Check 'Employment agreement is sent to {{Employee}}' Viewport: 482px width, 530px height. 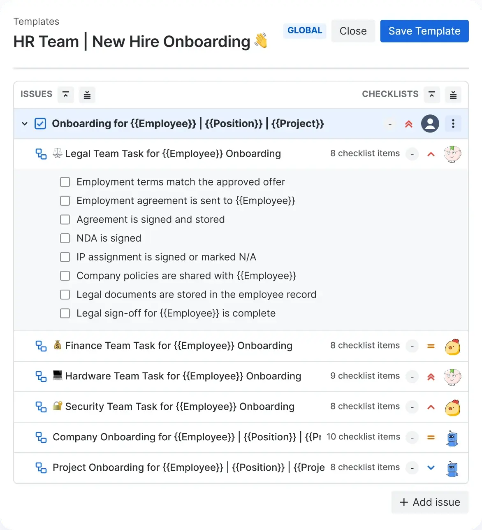coord(65,201)
